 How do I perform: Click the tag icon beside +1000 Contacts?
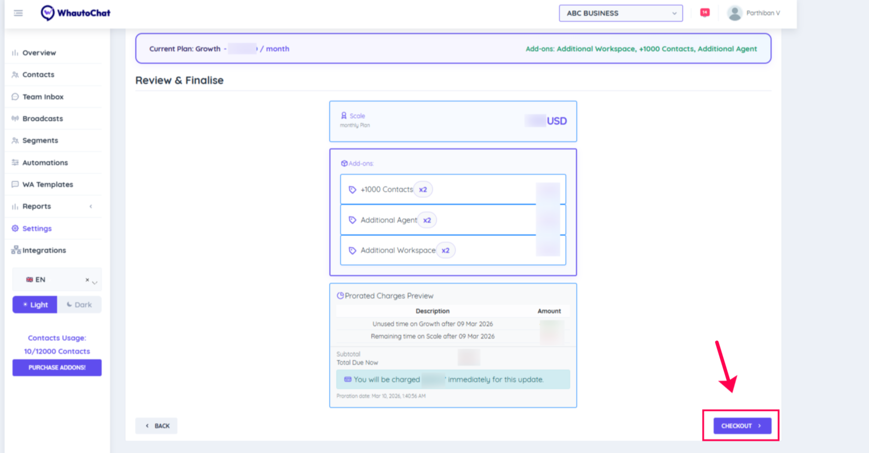pyautogui.click(x=353, y=190)
